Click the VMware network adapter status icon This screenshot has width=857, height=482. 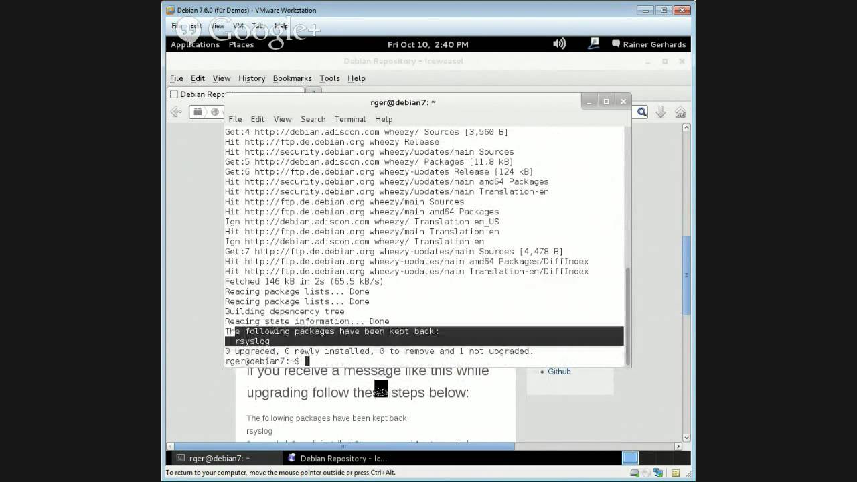658,473
